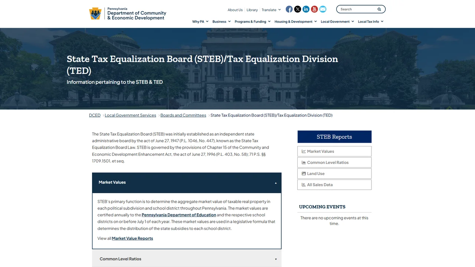Image resolution: width=475 pixels, height=267 pixels.
Task: Go to the About Us page
Action: [235, 10]
